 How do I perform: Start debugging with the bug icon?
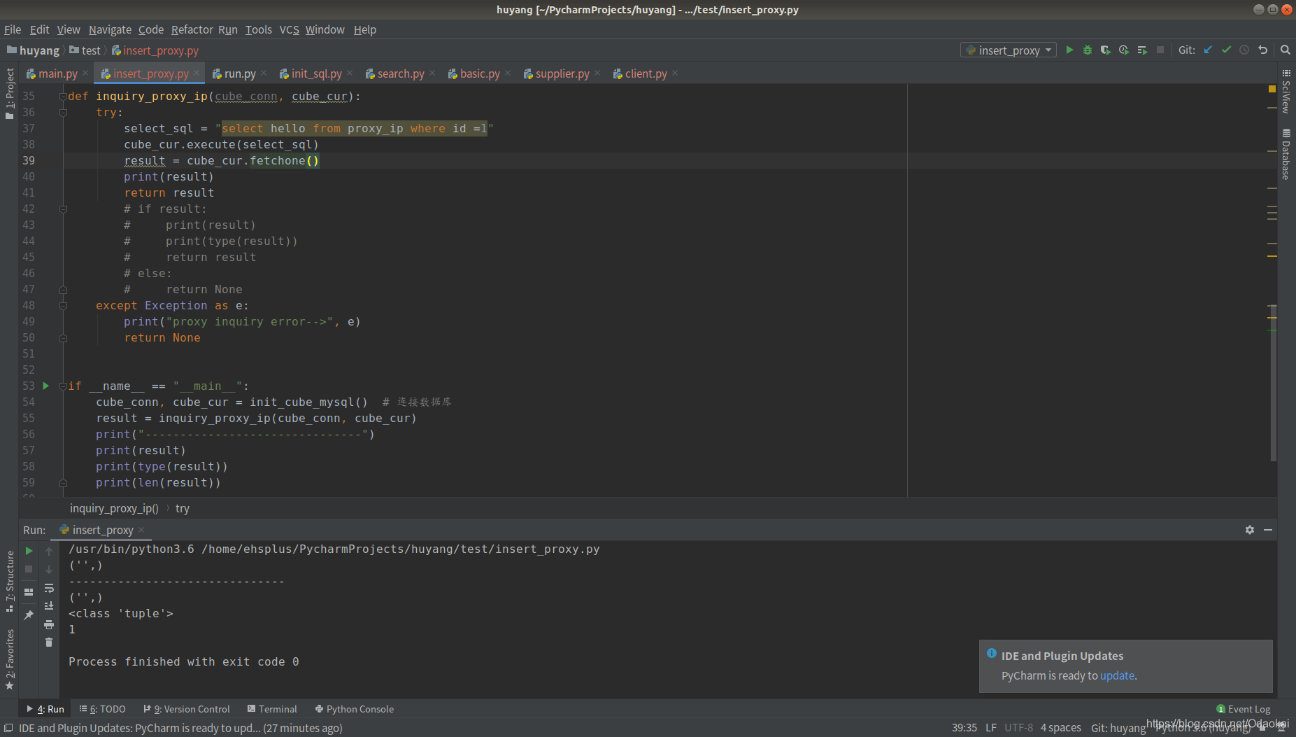1088,50
